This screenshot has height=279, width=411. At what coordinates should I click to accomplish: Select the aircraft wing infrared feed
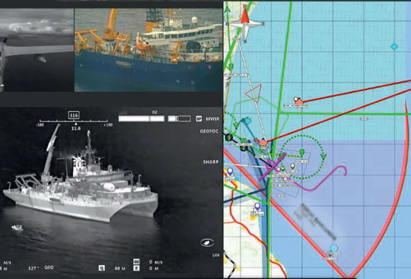pos(36,45)
